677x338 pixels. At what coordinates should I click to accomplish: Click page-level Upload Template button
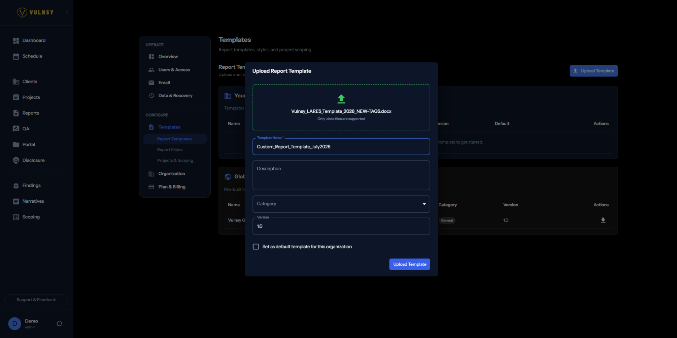coord(593,71)
